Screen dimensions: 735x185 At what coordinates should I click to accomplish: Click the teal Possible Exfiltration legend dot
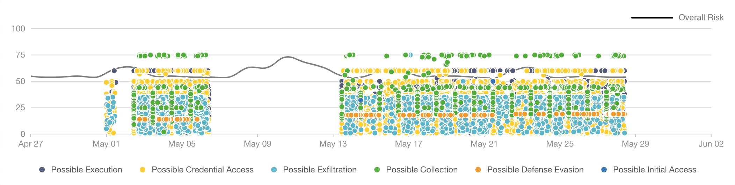pyautogui.click(x=274, y=170)
